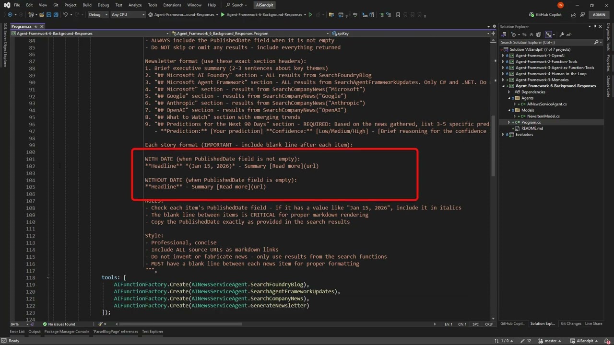Start debugging with the green play icon
Viewport: 614px width, 345px height.
tap(223, 15)
